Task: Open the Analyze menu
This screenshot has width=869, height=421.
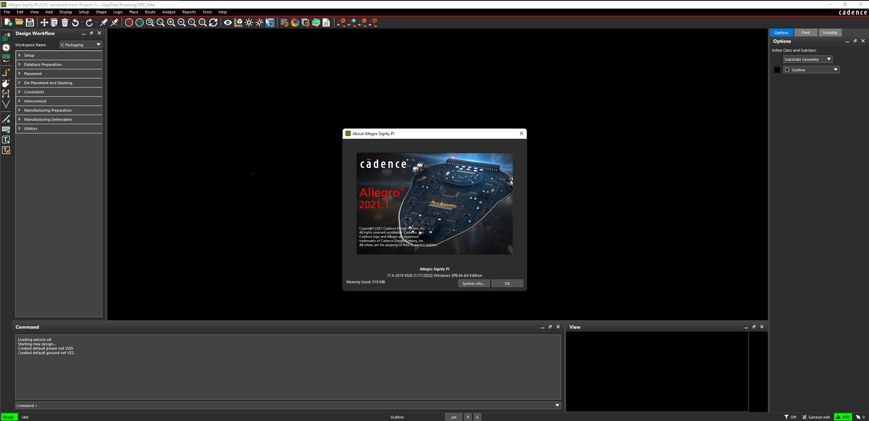Action: 169,12
